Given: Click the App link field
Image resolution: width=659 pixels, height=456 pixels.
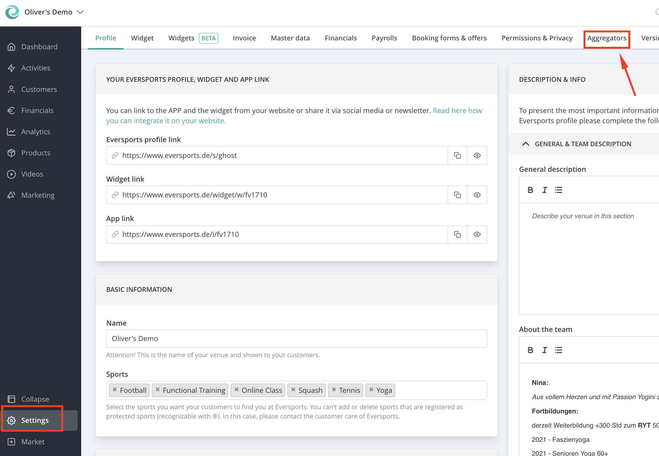Looking at the screenshot, I should tap(277, 234).
